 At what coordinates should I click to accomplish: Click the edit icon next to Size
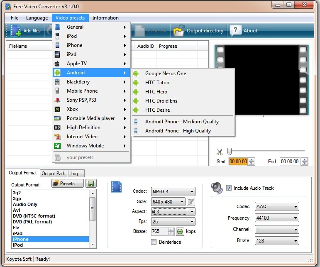click(x=191, y=202)
